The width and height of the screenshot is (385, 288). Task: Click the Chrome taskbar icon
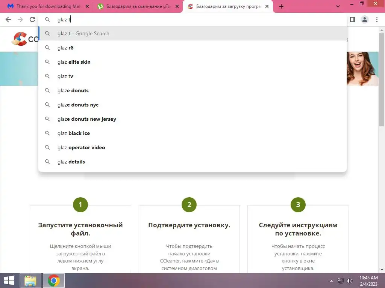54,280
